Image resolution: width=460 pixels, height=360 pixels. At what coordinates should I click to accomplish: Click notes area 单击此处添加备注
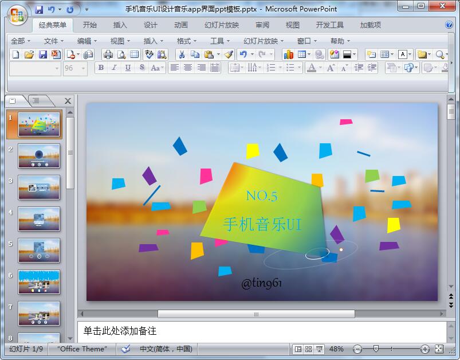(262, 331)
